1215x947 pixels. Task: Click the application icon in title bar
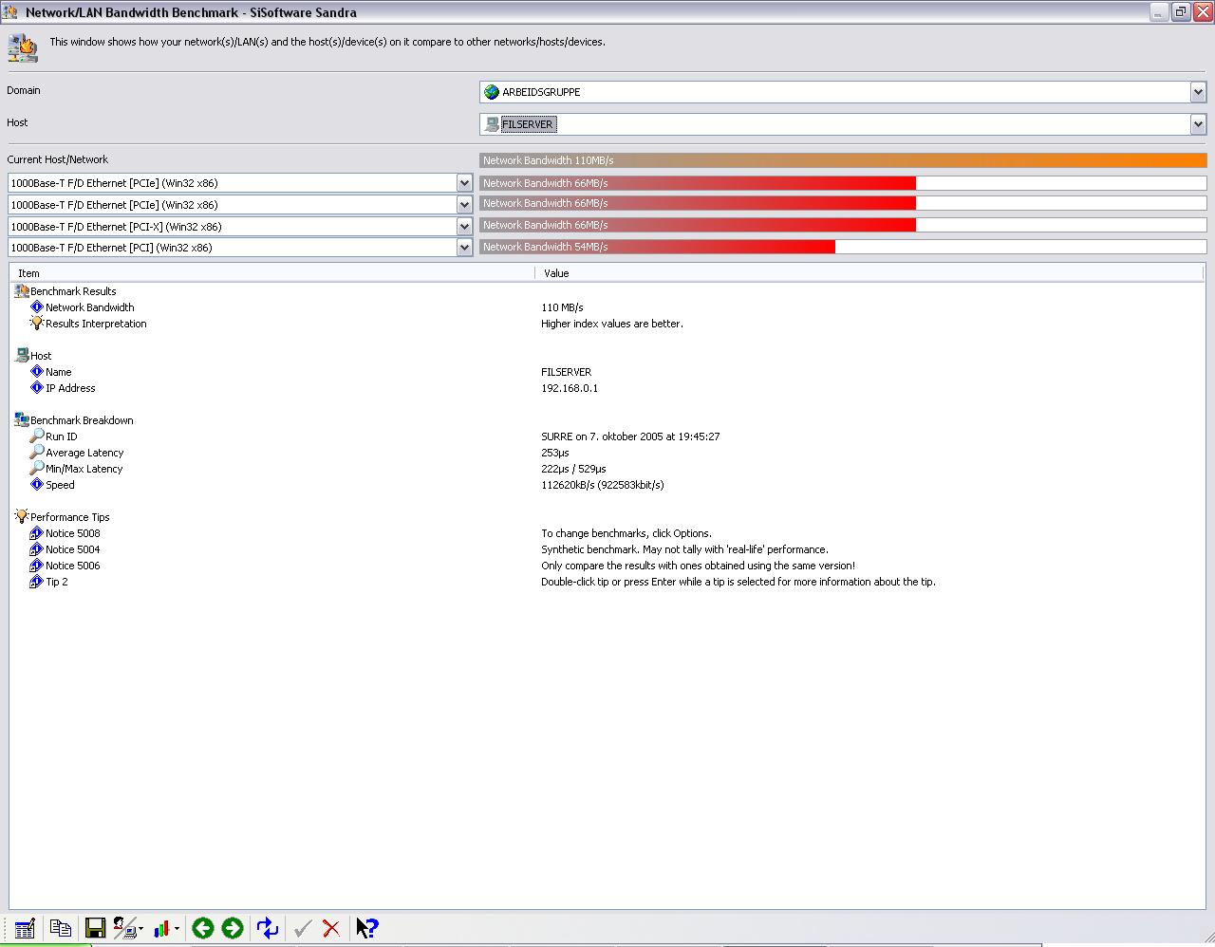click(10, 12)
